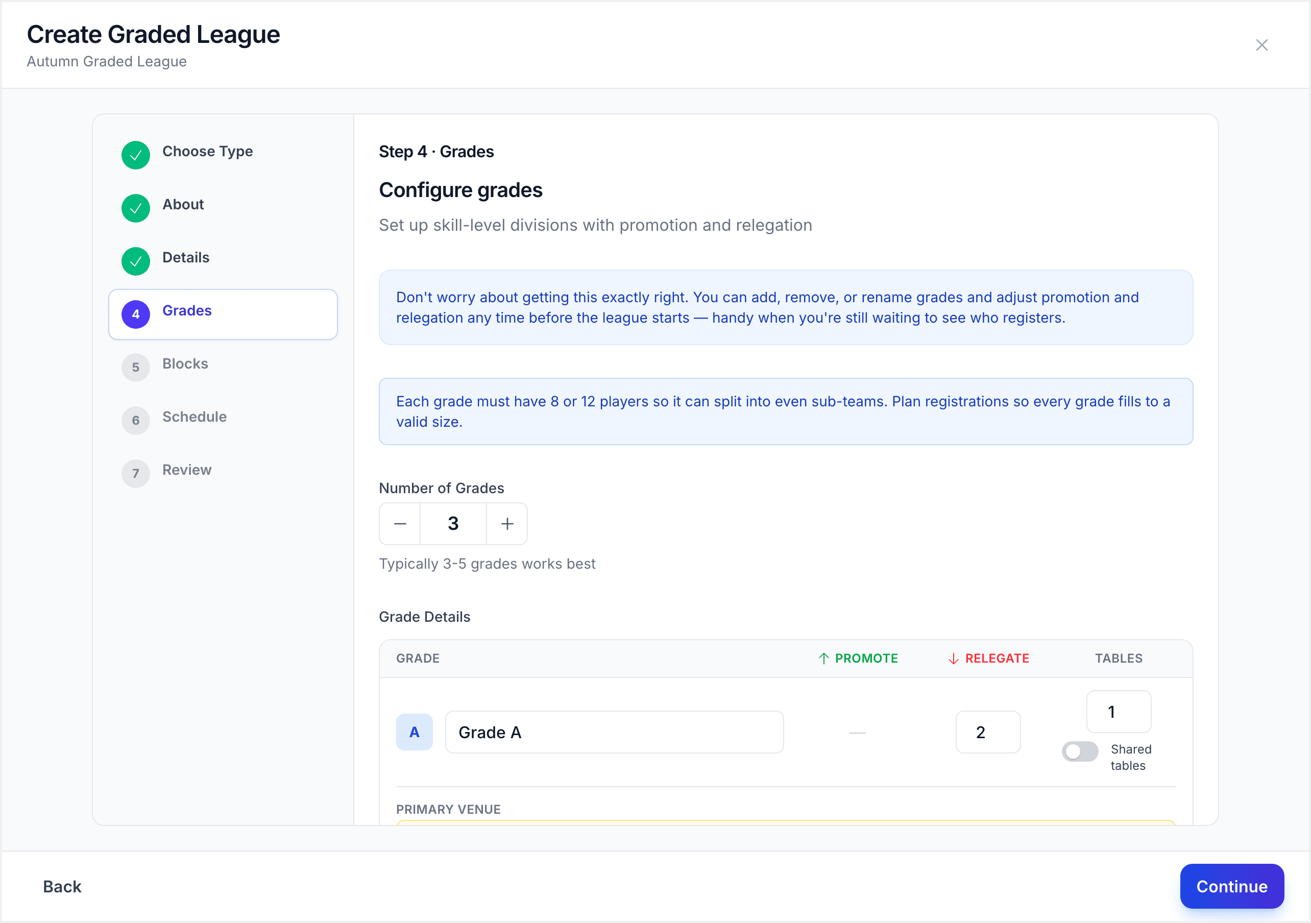This screenshot has height=923, width=1311.
Task: Click the blue A badge for Grade A
Action: pos(415,732)
